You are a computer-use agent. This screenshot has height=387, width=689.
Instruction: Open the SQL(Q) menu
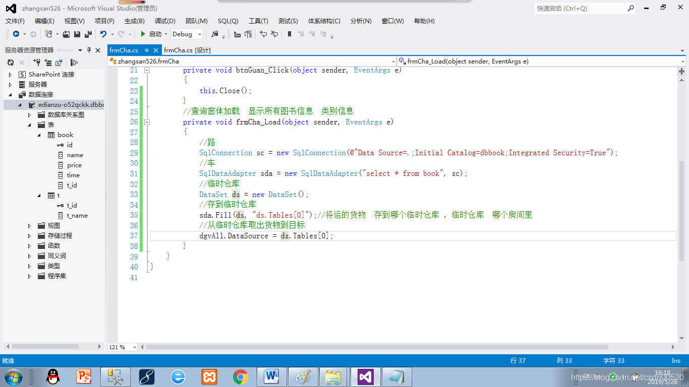pyautogui.click(x=228, y=21)
